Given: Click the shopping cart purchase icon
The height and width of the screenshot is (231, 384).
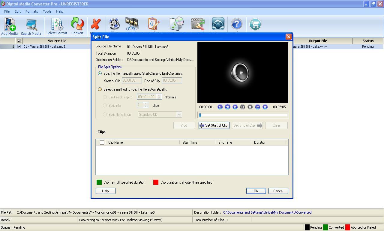Looking at the screenshot, I should pos(255,24).
